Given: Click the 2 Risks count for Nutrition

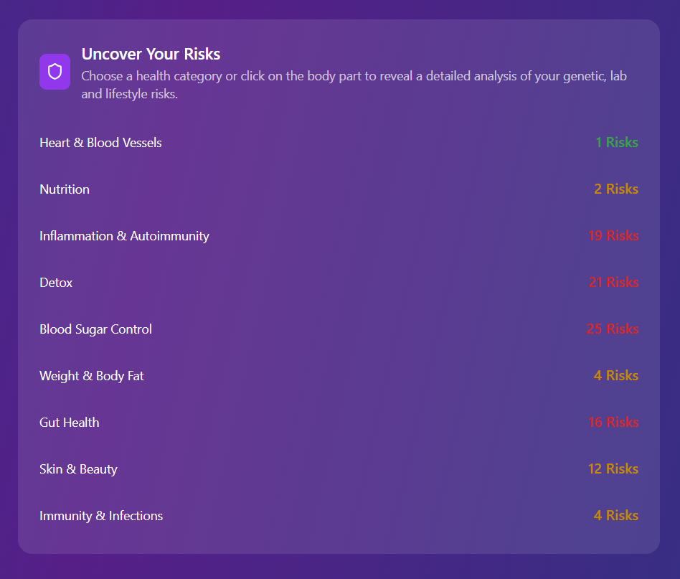Looking at the screenshot, I should point(615,189).
